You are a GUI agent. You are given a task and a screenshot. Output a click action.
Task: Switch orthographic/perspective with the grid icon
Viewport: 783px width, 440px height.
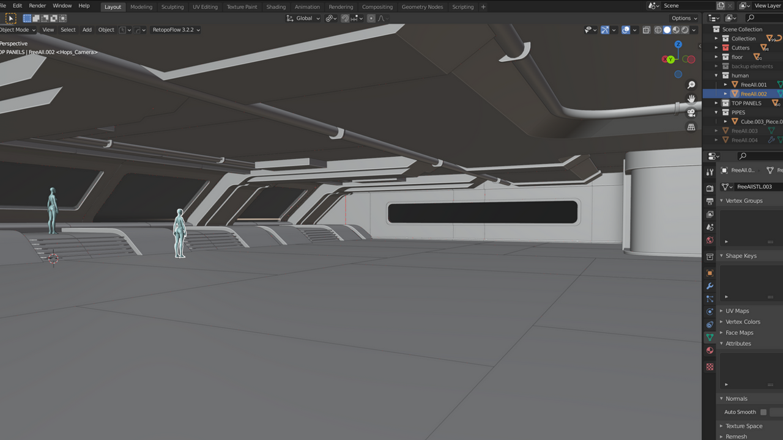[x=691, y=127]
